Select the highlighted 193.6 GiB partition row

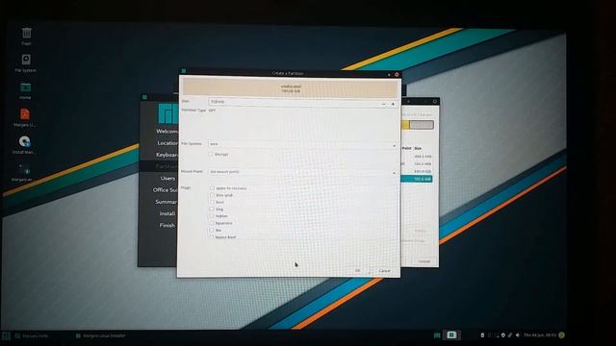coord(417,179)
